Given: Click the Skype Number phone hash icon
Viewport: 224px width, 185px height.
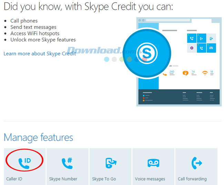Looking at the screenshot, I should pos(67,163).
